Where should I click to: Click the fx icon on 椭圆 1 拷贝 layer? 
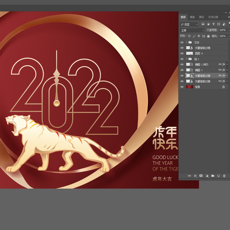coord(224,64)
